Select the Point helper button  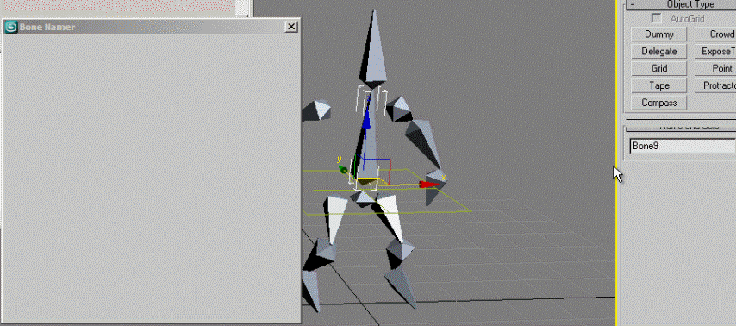[x=715, y=69]
